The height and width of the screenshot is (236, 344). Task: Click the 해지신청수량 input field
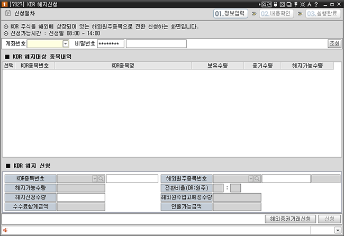pos(81,197)
